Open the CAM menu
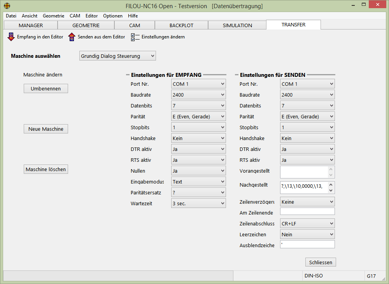The width and height of the screenshot is (389, 284). click(75, 16)
